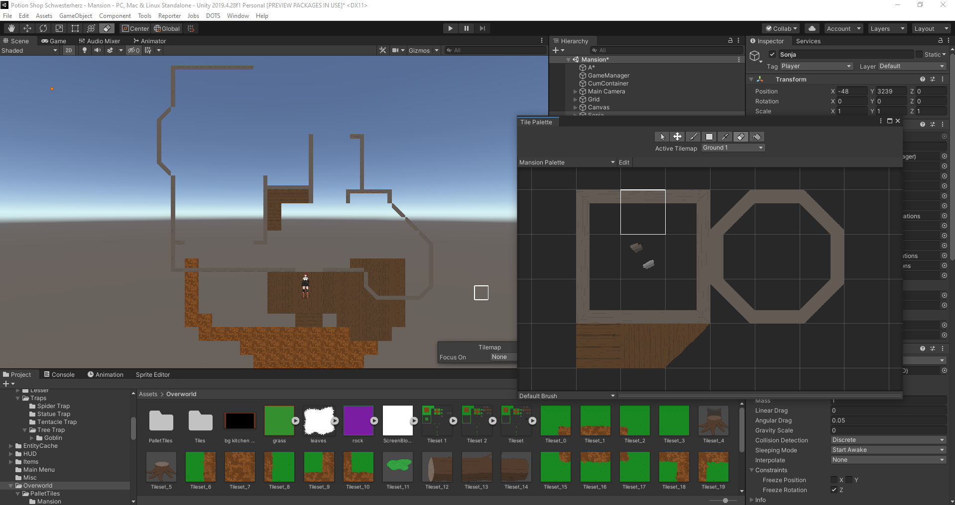Pick the Box Fill tool in Tile Palette
955x505 pixels.
pos(709,137)
